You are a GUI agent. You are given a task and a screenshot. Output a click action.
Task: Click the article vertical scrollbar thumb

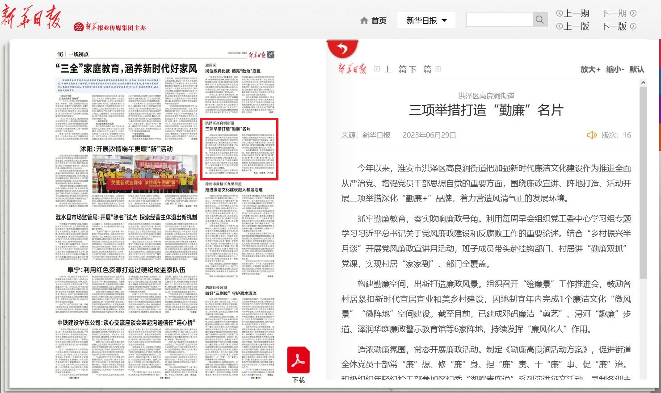tap(643, 182)
